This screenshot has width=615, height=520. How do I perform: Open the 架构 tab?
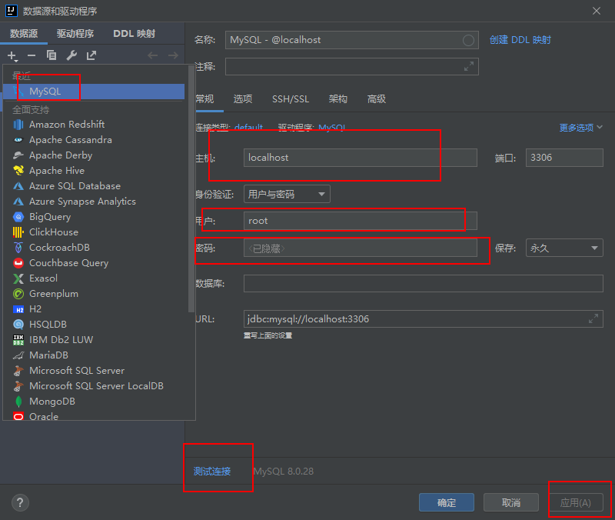338,99
